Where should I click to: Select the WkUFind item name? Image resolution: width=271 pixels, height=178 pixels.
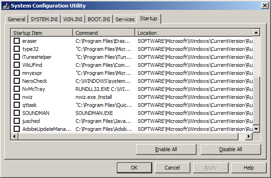pos(32,65)
